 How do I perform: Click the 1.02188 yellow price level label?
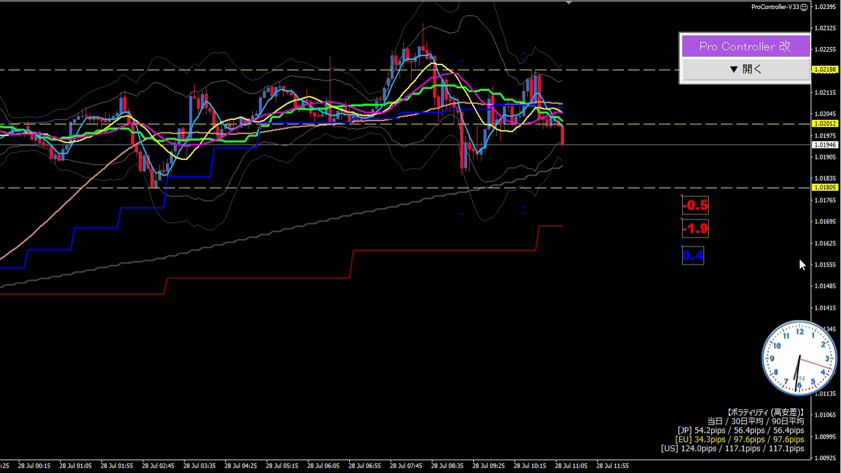826,69
